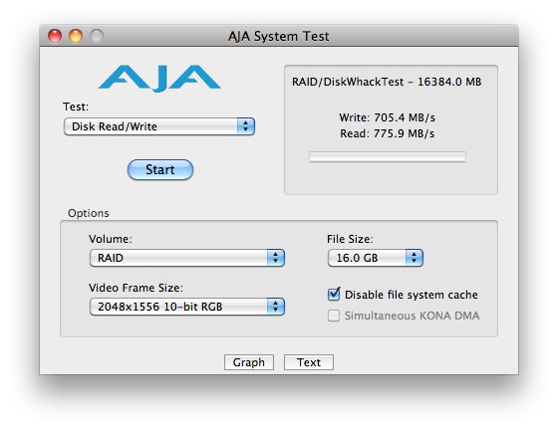Click the stepper arrows on Volume dropdown

(x=275, y=258)
